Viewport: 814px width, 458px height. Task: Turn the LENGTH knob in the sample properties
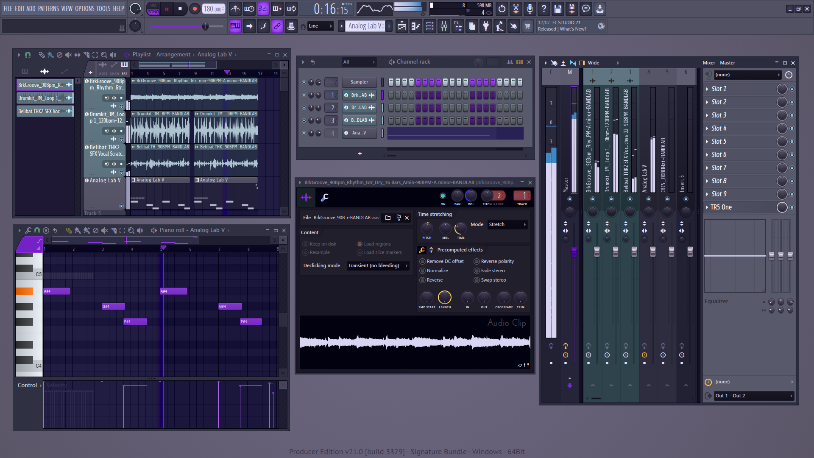pyautogui.click(x=445, y=298)
